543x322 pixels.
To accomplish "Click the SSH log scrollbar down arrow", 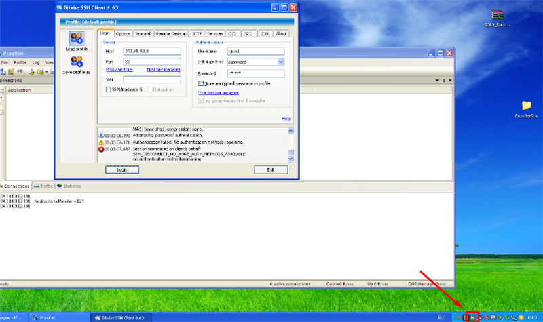I will 291,159.
